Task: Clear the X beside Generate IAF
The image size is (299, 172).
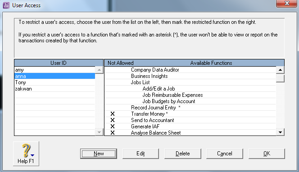Action: 113,127
